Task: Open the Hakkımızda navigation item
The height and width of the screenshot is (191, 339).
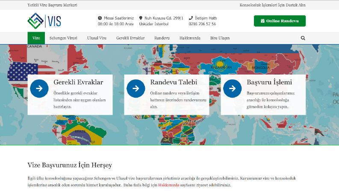Action: pos(190,38)
